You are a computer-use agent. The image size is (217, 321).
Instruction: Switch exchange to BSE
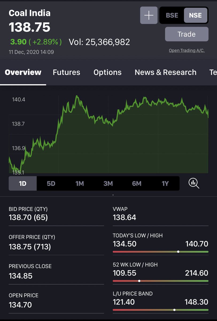pyautogui.click(x=172, y=15)
